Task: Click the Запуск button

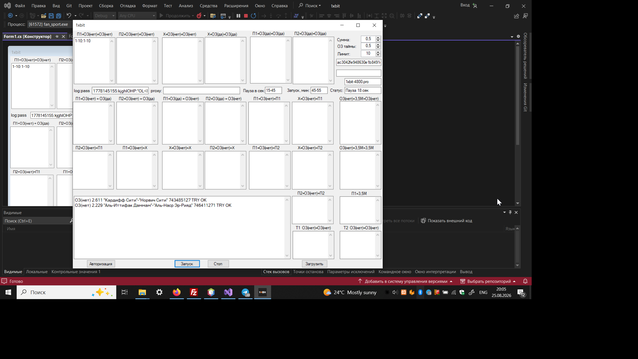Action: (187, 264)
